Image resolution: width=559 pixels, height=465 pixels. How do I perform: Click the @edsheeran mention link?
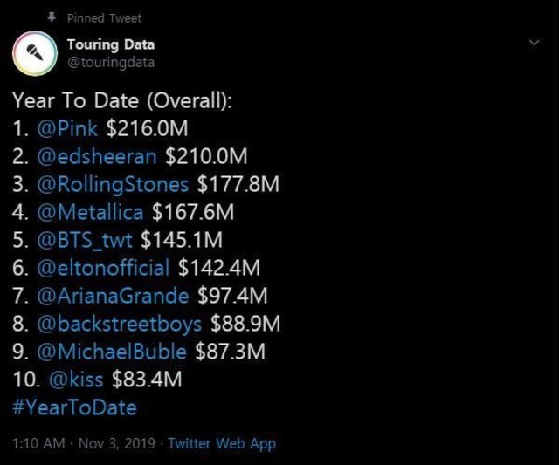pos(97,157)
